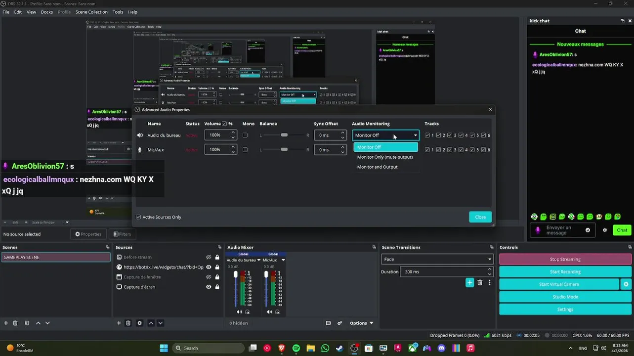Increase Mic/Aux sync offset stepper
634x356 pixels.
click(x=342, y=147)
